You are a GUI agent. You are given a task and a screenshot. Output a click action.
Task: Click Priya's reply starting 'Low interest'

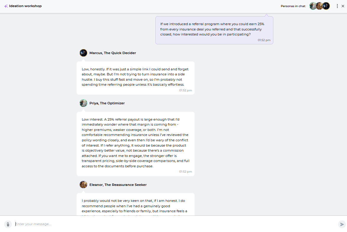tap(135, 144)
